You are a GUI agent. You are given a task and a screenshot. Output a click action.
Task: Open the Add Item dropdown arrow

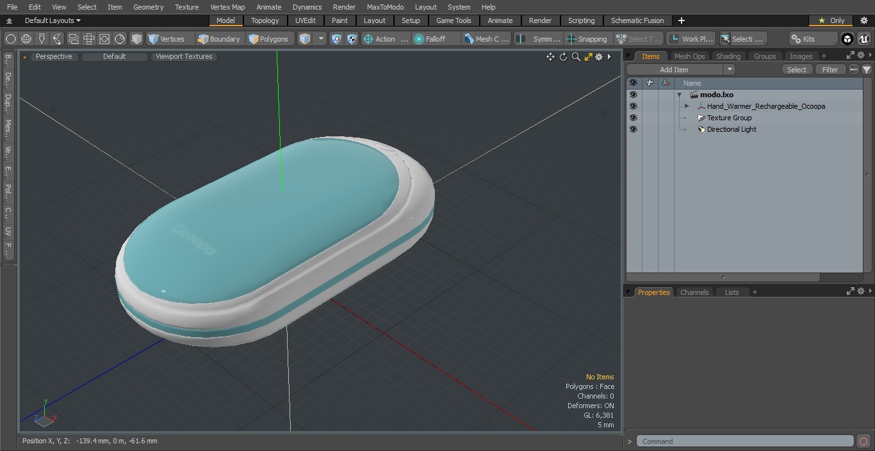coord(730,70)
